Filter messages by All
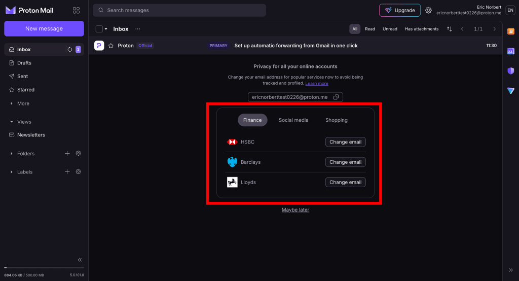519x281 pixels. (x=355, y=29)
